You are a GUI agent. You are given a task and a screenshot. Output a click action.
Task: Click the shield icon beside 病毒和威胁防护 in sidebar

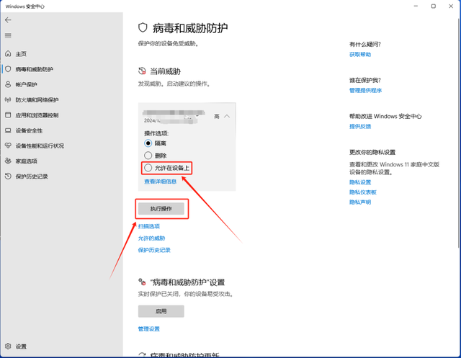click(8, 68)
